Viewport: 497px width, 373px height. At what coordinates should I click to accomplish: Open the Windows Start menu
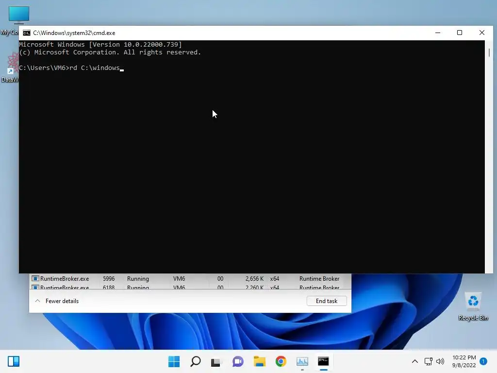tap(174, 361)
